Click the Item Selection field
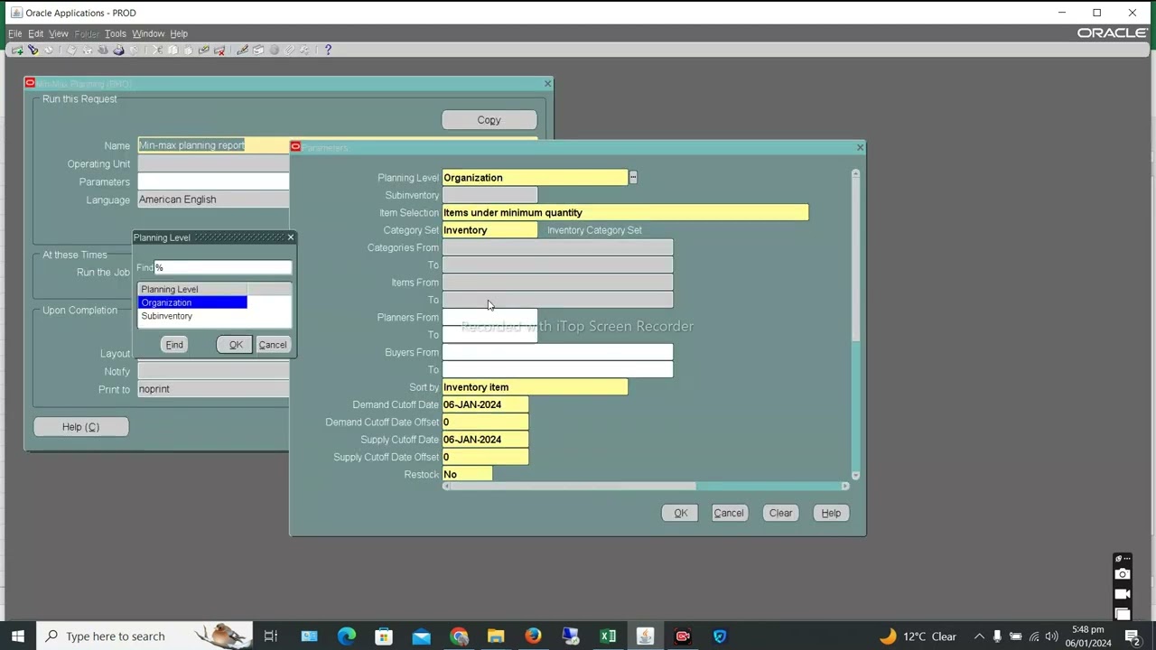The image size is (1156, 650). pos(625,213)
